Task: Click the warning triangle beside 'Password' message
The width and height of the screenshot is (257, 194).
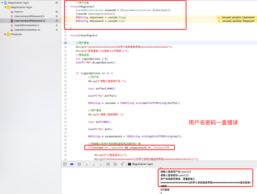Action: (x=219, y=21)
